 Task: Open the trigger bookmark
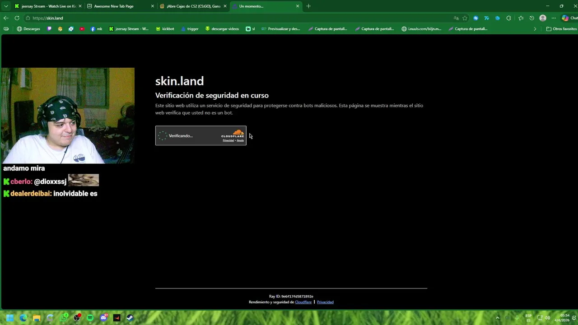[x=190, y=29]
